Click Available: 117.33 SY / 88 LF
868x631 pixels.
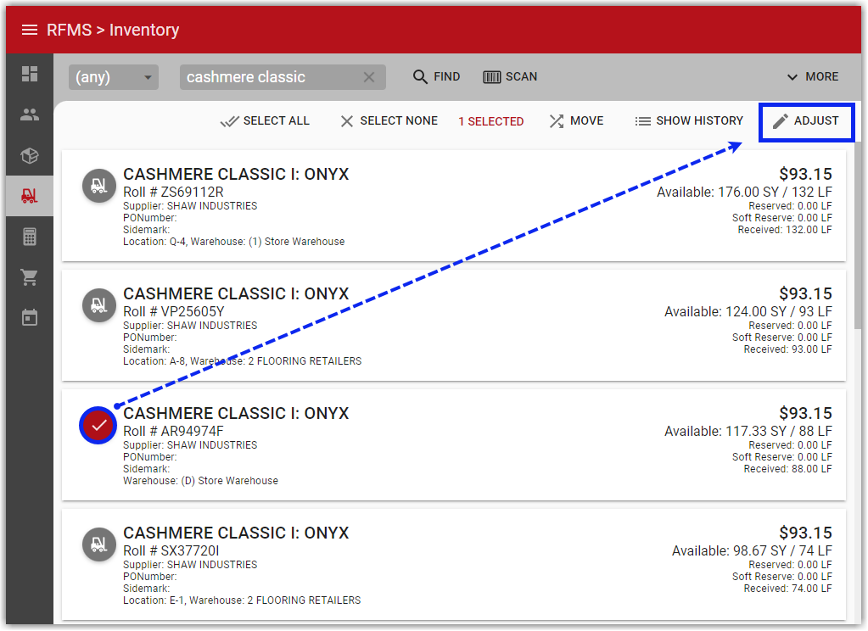[x=748, y=431]
